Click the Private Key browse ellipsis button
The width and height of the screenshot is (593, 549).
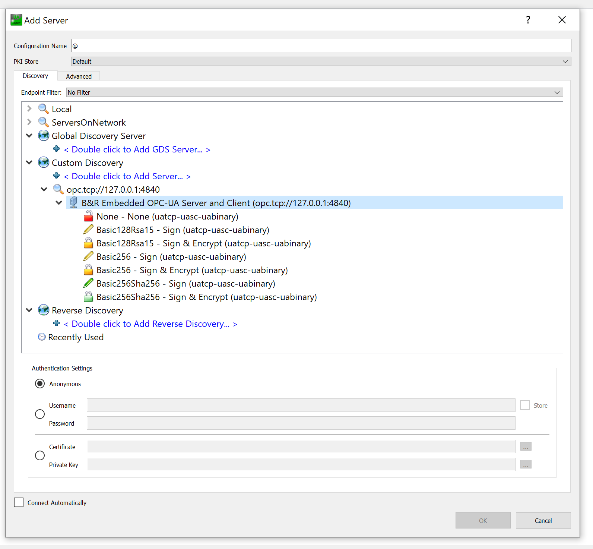click(x=526, y=464)
